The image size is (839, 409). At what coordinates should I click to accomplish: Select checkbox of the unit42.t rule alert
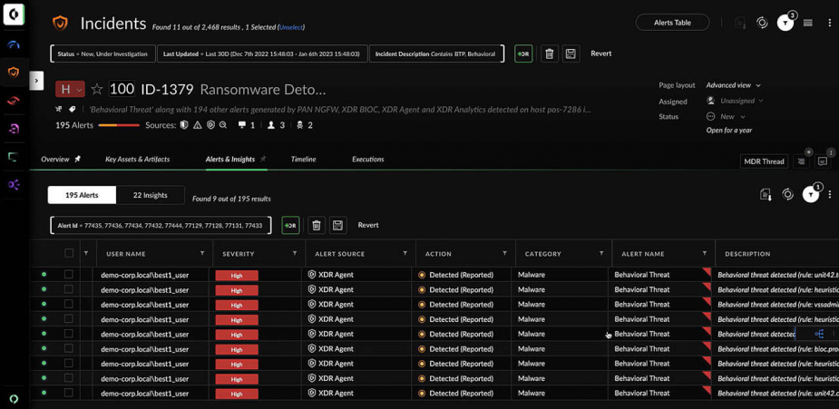[x=69, y=274]
